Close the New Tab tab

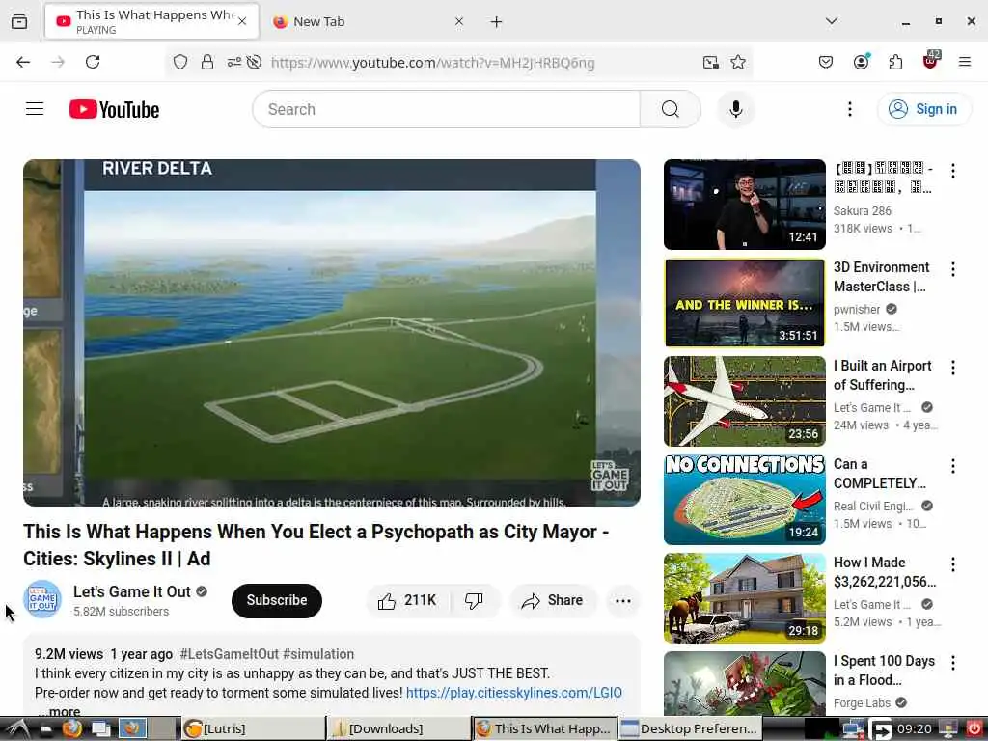pyautogui.click(x=458, y=21)
